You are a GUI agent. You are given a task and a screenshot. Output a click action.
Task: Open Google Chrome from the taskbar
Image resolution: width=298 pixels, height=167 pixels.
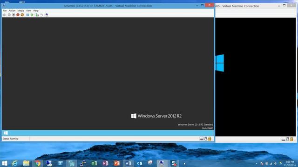(x=38, y=163)
